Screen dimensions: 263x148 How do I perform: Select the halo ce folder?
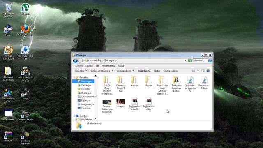(135, 81)
